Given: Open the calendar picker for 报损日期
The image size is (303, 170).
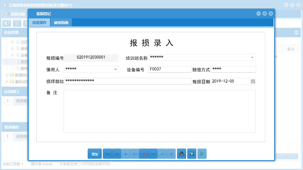Looking at the screenshot, I should click(x=253, y=81).
